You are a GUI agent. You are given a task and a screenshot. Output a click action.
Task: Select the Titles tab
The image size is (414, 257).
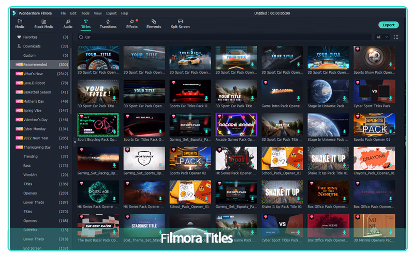tap(86, 24)
